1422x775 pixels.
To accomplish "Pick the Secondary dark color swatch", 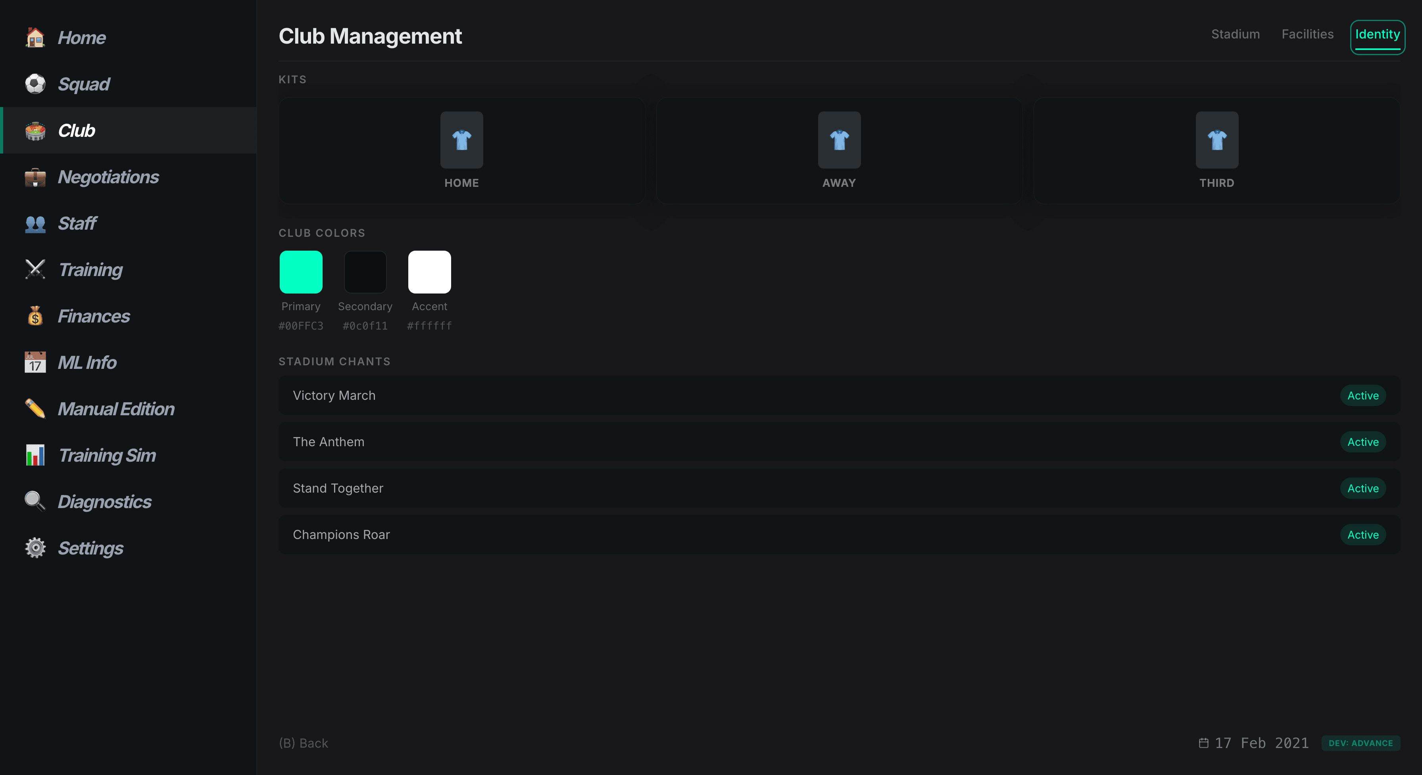I will [365, 272].
